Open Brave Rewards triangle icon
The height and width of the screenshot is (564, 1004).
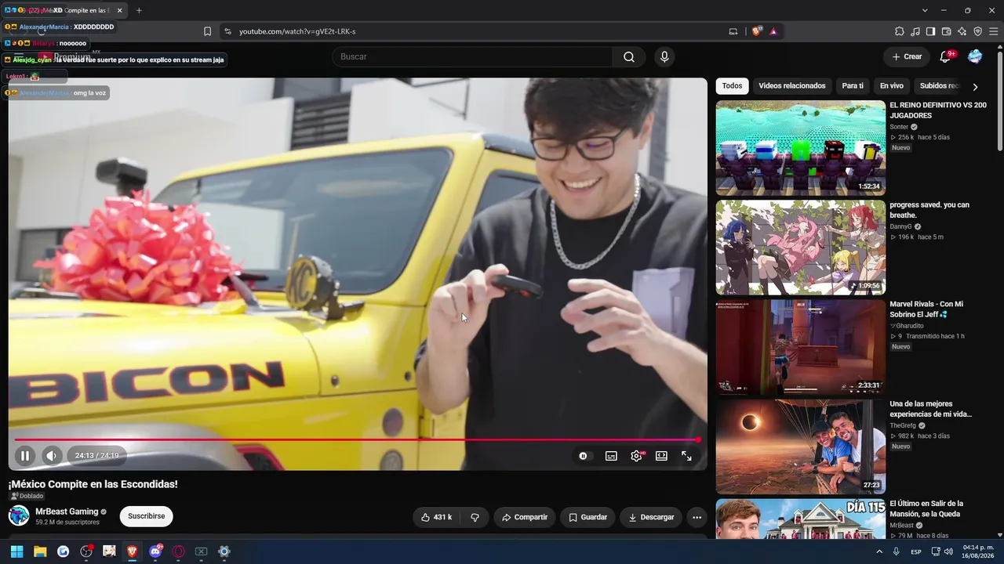click(x=773, y=31)
